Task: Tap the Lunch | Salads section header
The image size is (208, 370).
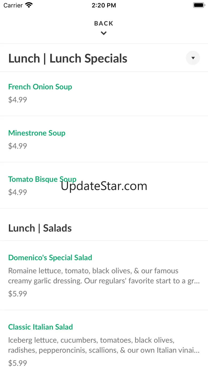Action: click(40, 228)
